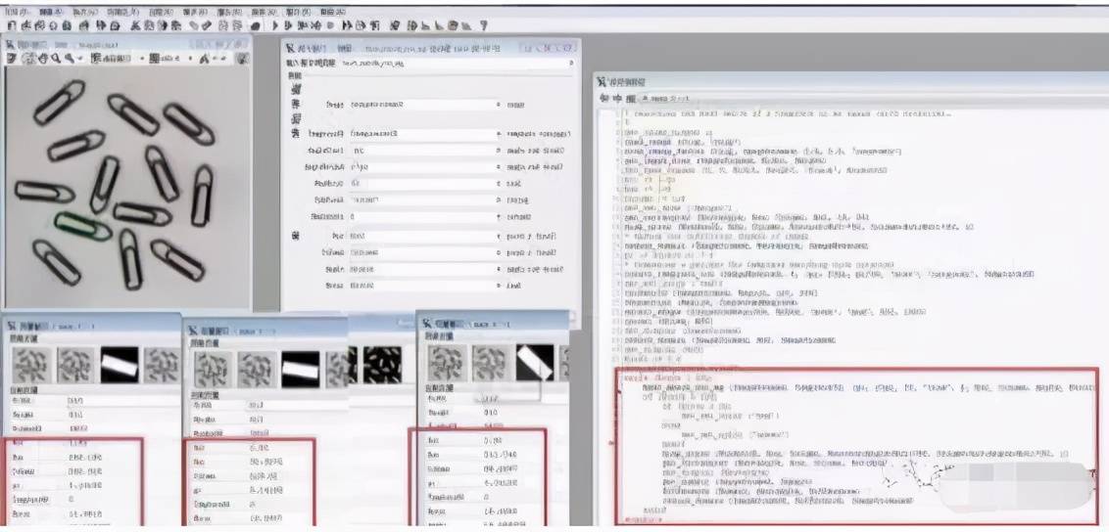Click the operator name input field in the operator window
Image resolution: width=1109 pixels, height=532 pixels.
click(457, 64)
